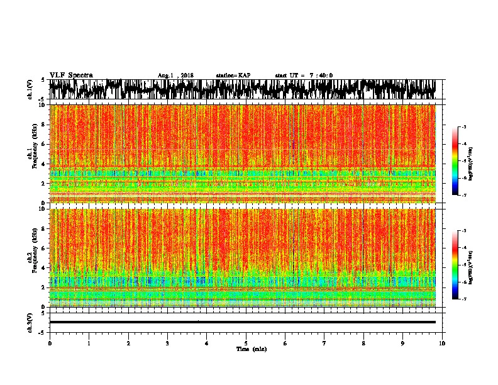Image resolution: width=498 pixels, height=385 pixels.
Task: Click the time axis tick label '3'
Action: (167, 343)
